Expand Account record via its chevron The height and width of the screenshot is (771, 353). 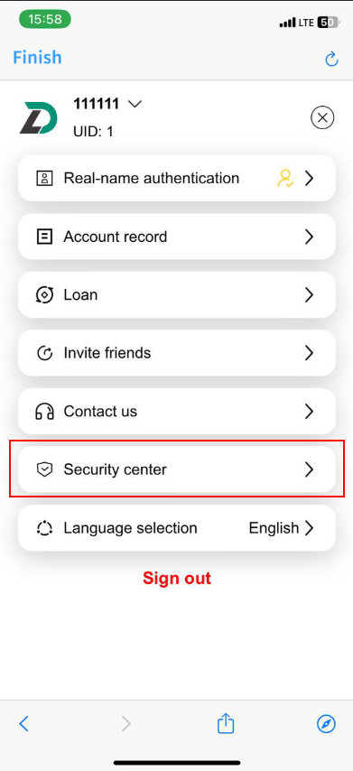pyautogui.click(x=309, y=237)
